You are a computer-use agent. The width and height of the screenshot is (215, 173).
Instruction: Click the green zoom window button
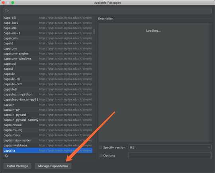tap(13, 3)
